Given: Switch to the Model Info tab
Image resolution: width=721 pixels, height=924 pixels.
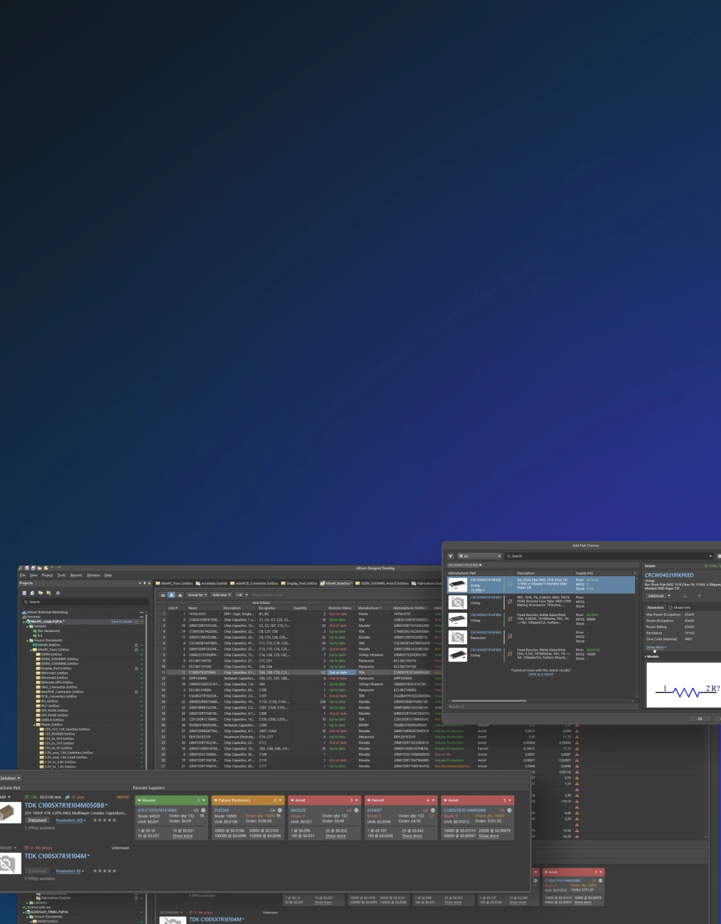Looking at the screenshot, I should pyautogui.click(x=682, y=608).
